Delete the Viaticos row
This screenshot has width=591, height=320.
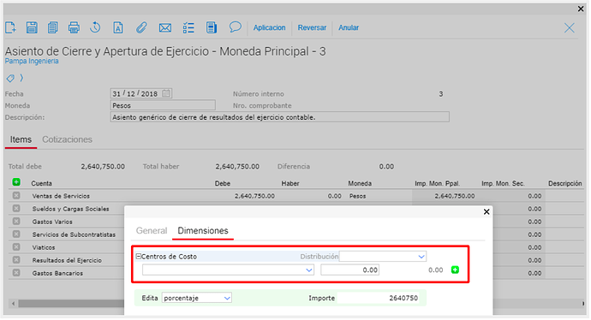coord(16,247)
